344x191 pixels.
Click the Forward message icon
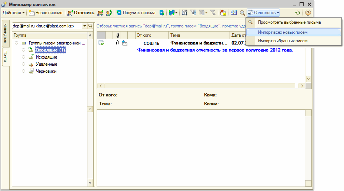point(108,13)
